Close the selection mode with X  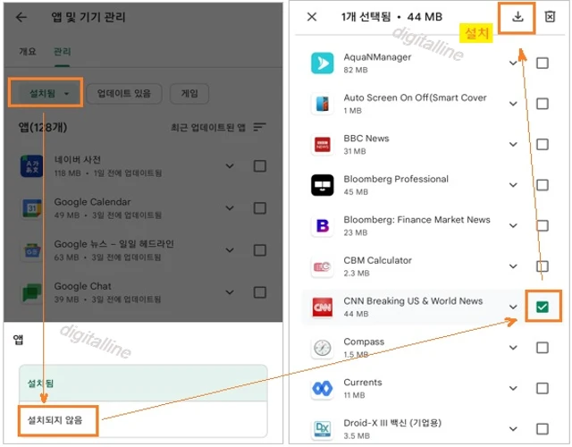312,17
